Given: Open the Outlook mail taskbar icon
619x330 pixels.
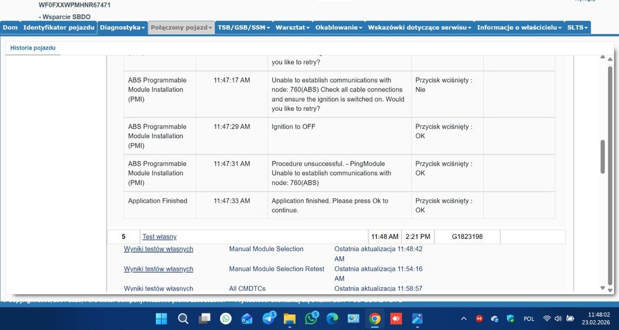Looking at the screenshot, I should click(247, 319).
